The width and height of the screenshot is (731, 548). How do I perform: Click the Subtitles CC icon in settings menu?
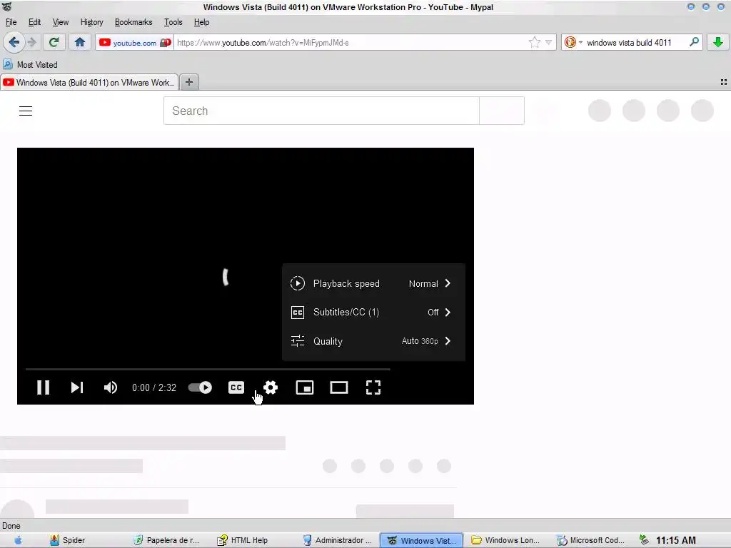click(298, 313)
